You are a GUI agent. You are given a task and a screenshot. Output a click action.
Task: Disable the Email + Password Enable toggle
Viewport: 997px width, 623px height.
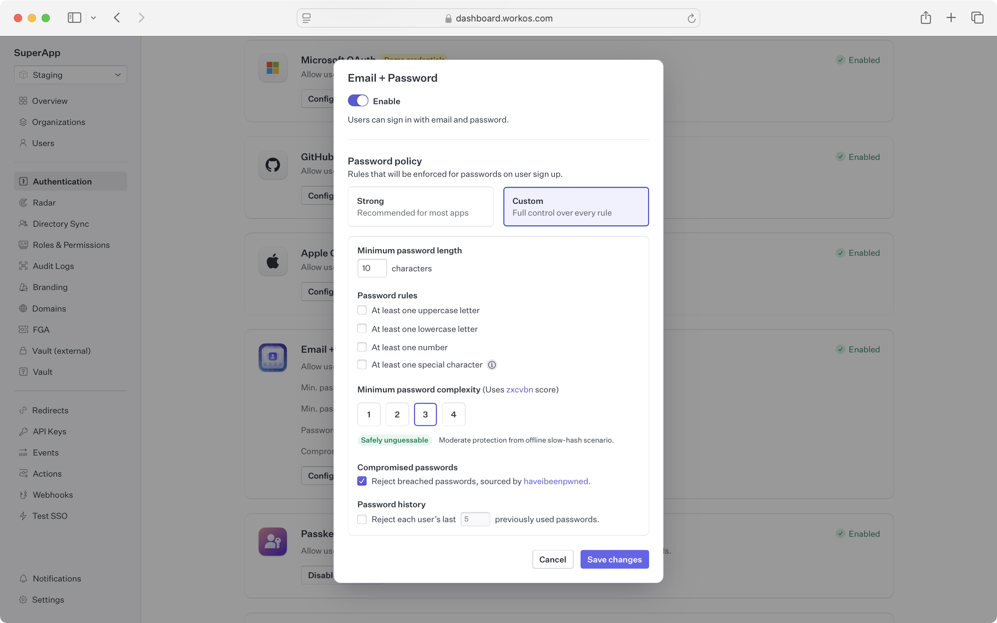pyautogui.click(x=358, y=100)
